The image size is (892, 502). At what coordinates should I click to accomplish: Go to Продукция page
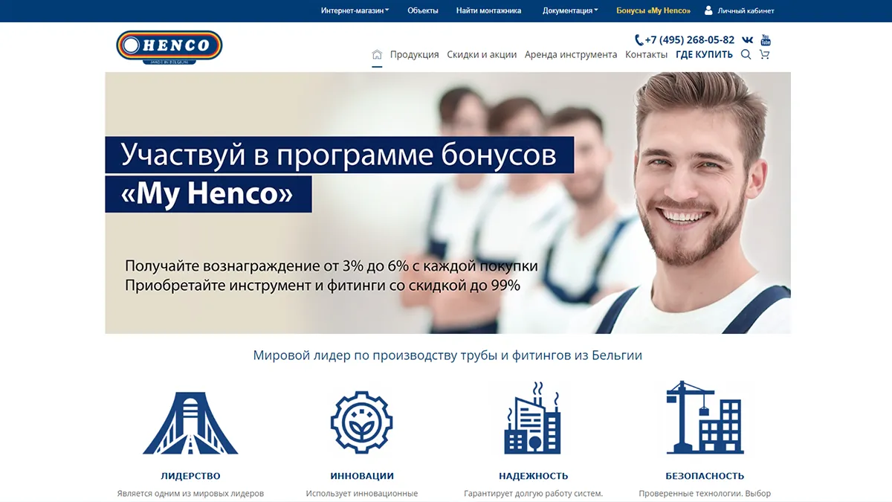point(415,54)
